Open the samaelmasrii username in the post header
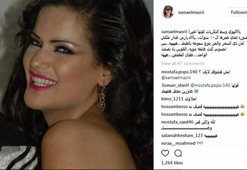247x170 pixels. point(191,12)
